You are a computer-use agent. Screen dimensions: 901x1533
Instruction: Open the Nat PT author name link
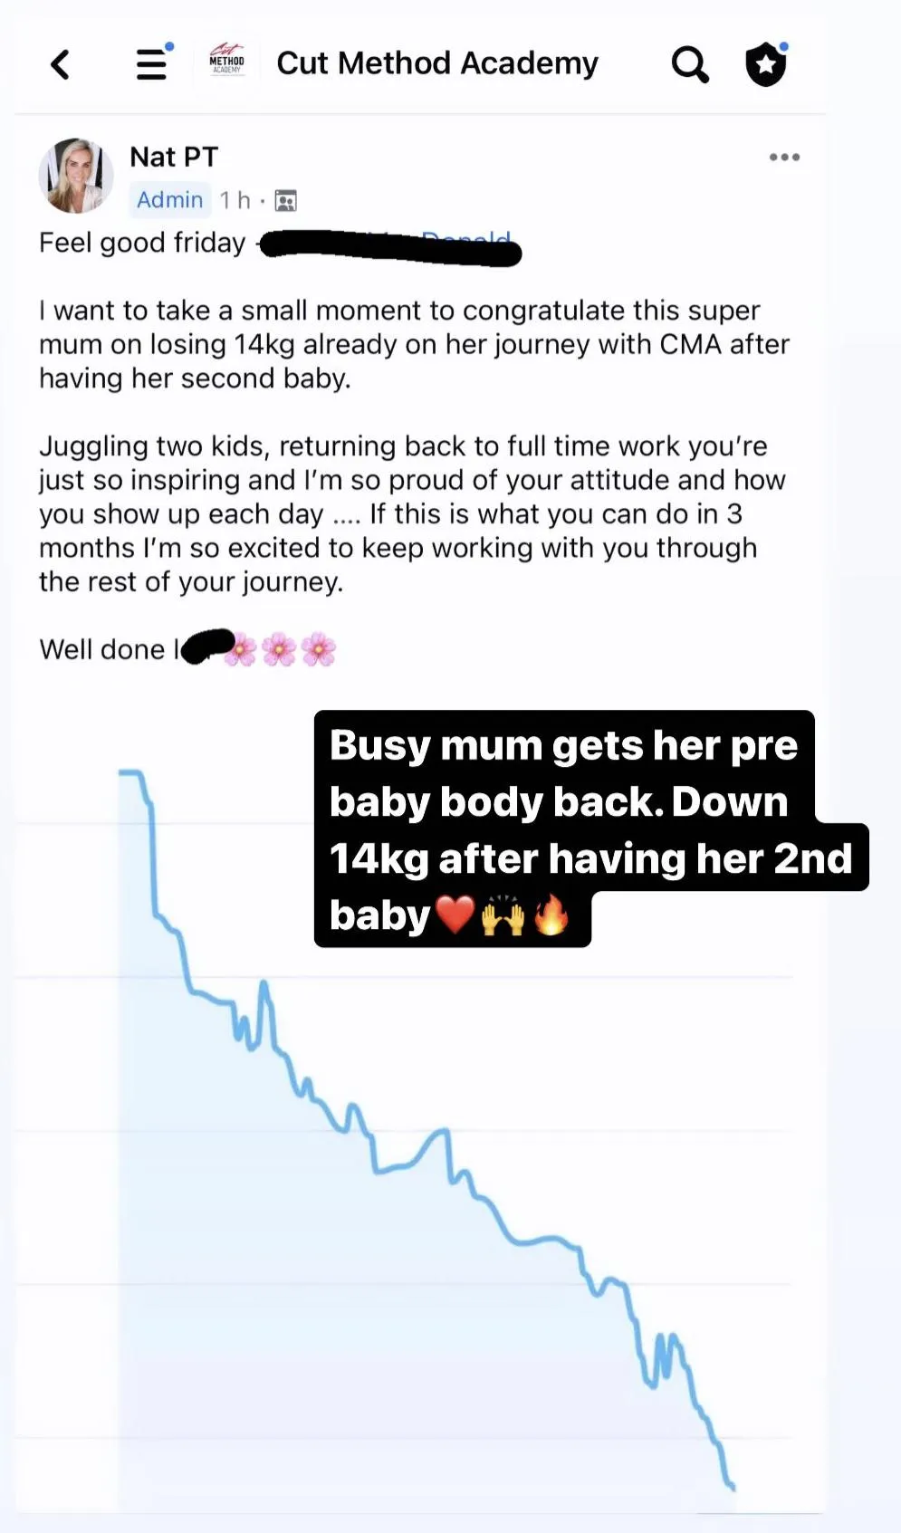[174, 157]
